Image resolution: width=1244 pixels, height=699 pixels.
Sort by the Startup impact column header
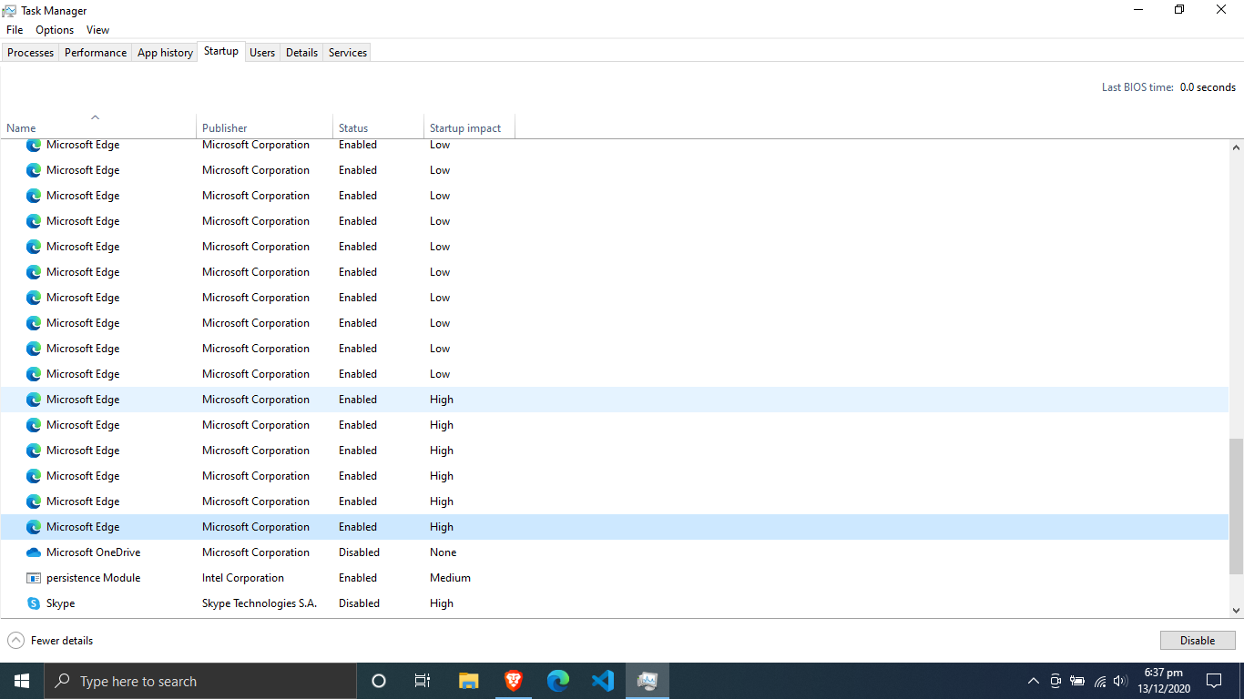(x=469, y=128)
